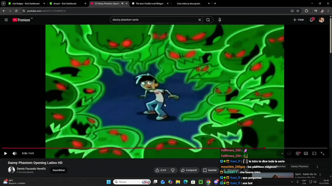
Task: View site information icon in address bar
Action: pos(23,11)
